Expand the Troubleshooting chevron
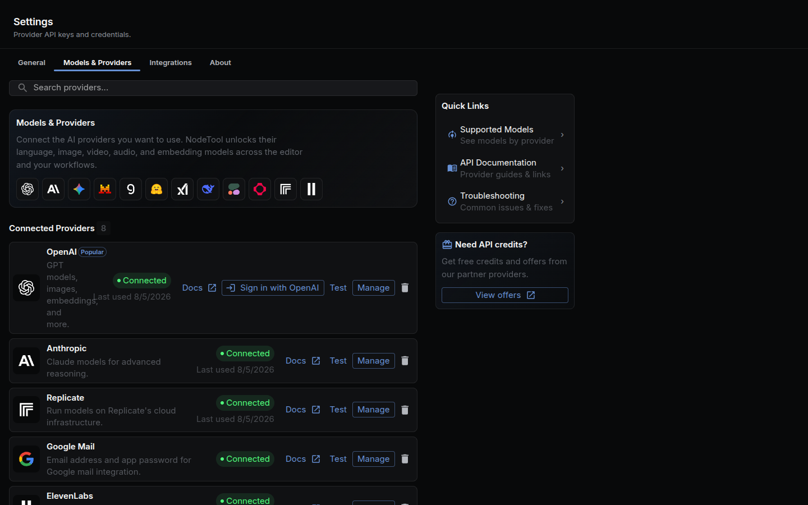The image size is (808, 505). coord(562,201)
